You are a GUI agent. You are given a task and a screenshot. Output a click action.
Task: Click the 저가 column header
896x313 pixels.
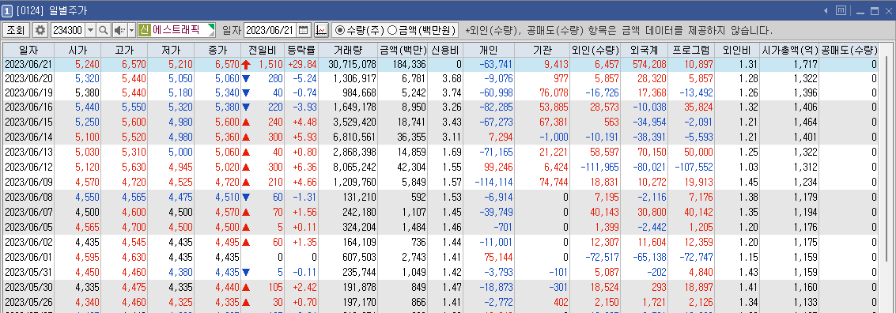click(171, 51)
